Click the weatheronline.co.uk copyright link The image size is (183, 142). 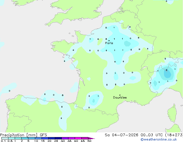point(158,139)
